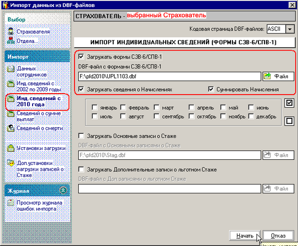Open Инд.сведений с 2002 по 2009 годы

pyautogui.click(x=11, y=84)
